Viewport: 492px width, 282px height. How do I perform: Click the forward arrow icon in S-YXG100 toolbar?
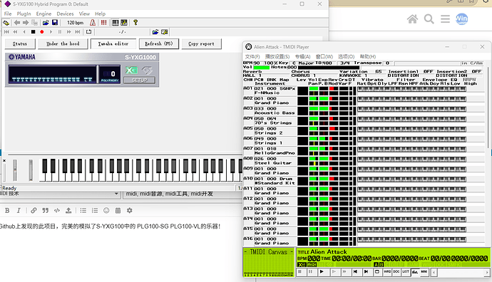tap(26, 23)
